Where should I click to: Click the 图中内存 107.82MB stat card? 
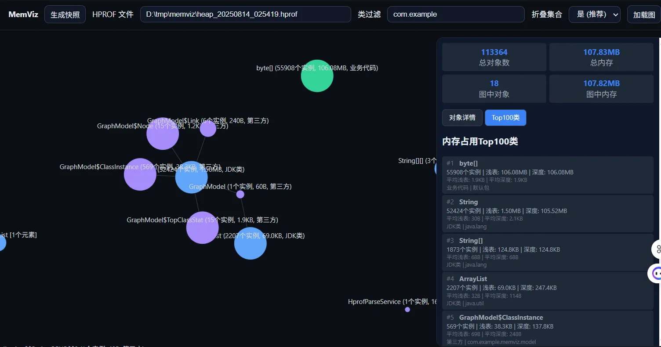[601, 89]
